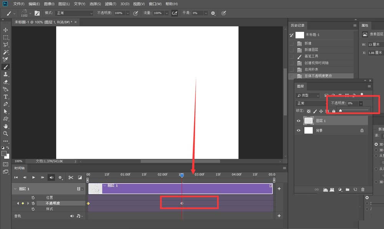The image size is (384, 229).
Task: Hide 背景 layer visibility
Action: pos(298,131)
